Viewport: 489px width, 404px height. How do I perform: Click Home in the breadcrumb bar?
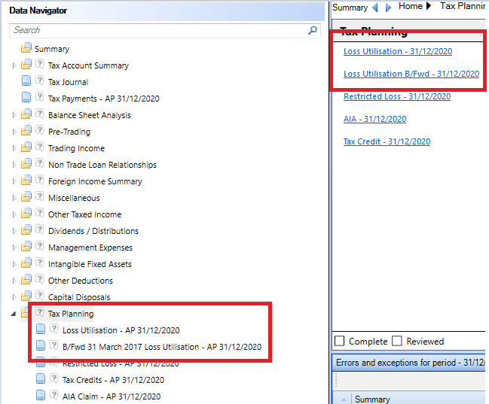click(411, 6)
